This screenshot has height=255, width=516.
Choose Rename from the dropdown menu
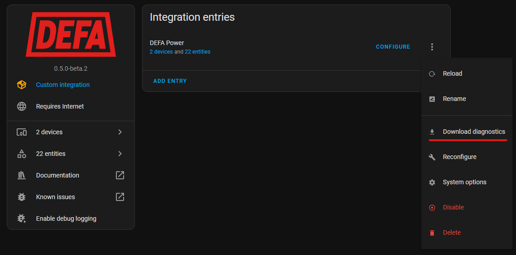tap(454, 99)
